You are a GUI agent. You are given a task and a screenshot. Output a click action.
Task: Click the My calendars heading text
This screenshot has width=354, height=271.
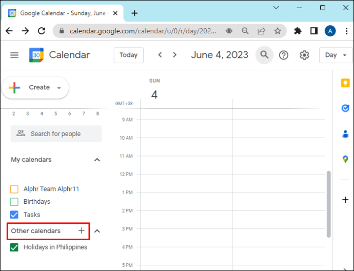[31, 160]
